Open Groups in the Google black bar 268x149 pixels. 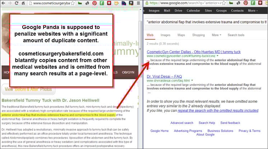click(221, 11)
